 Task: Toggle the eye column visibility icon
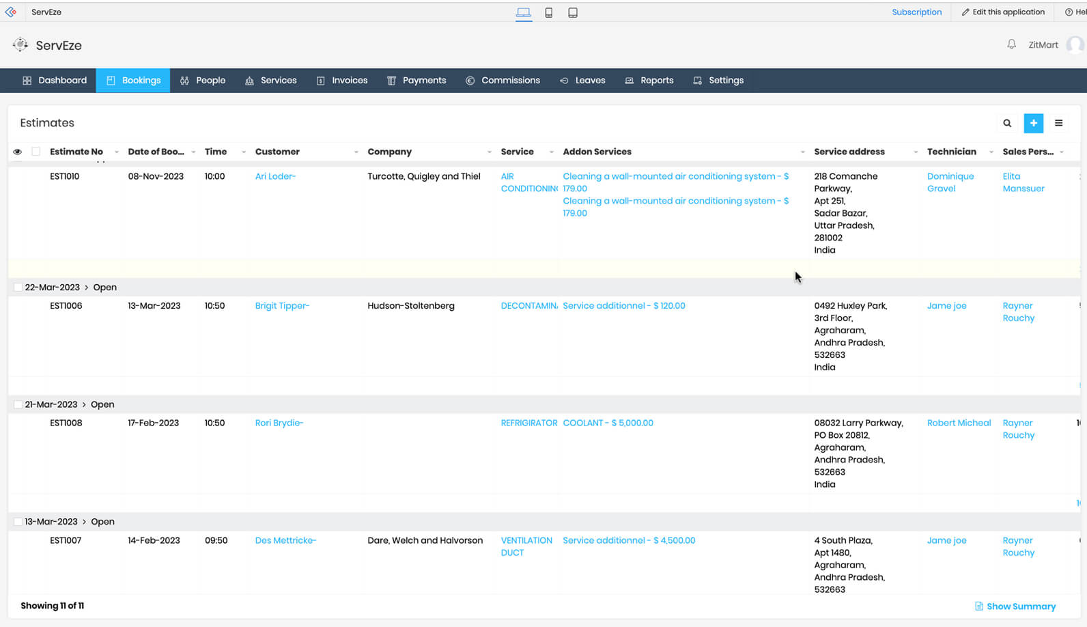click(18, 152)
